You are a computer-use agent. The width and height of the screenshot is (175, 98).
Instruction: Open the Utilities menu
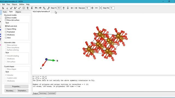point(22,4)
